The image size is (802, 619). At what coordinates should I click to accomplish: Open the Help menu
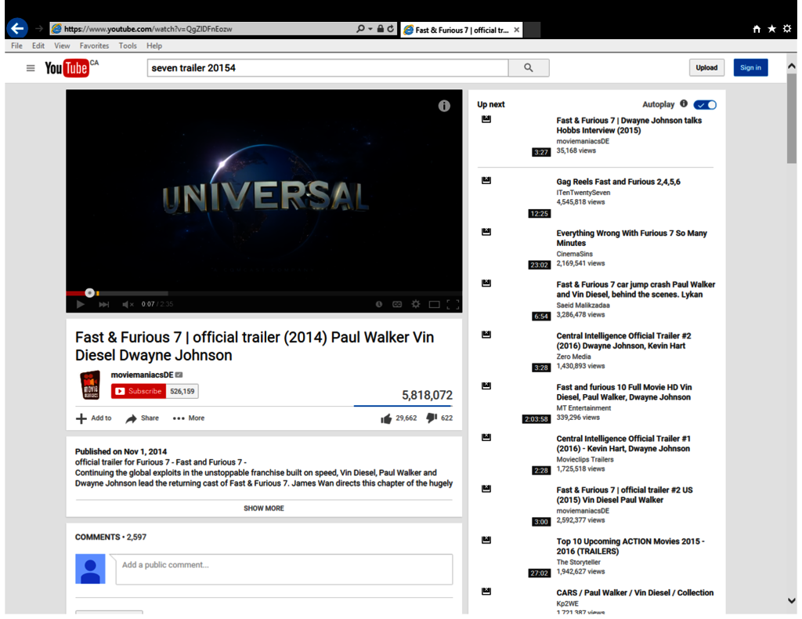click(154, 45)
